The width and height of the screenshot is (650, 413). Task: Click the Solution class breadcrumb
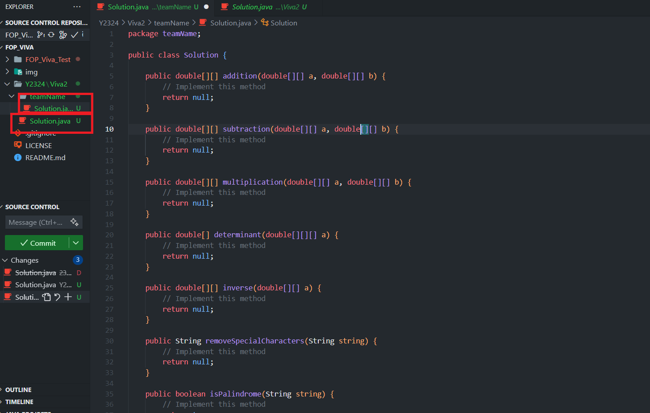coord(283,23)
